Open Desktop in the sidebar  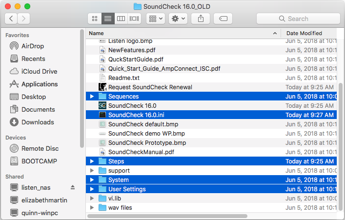point(28,97)
